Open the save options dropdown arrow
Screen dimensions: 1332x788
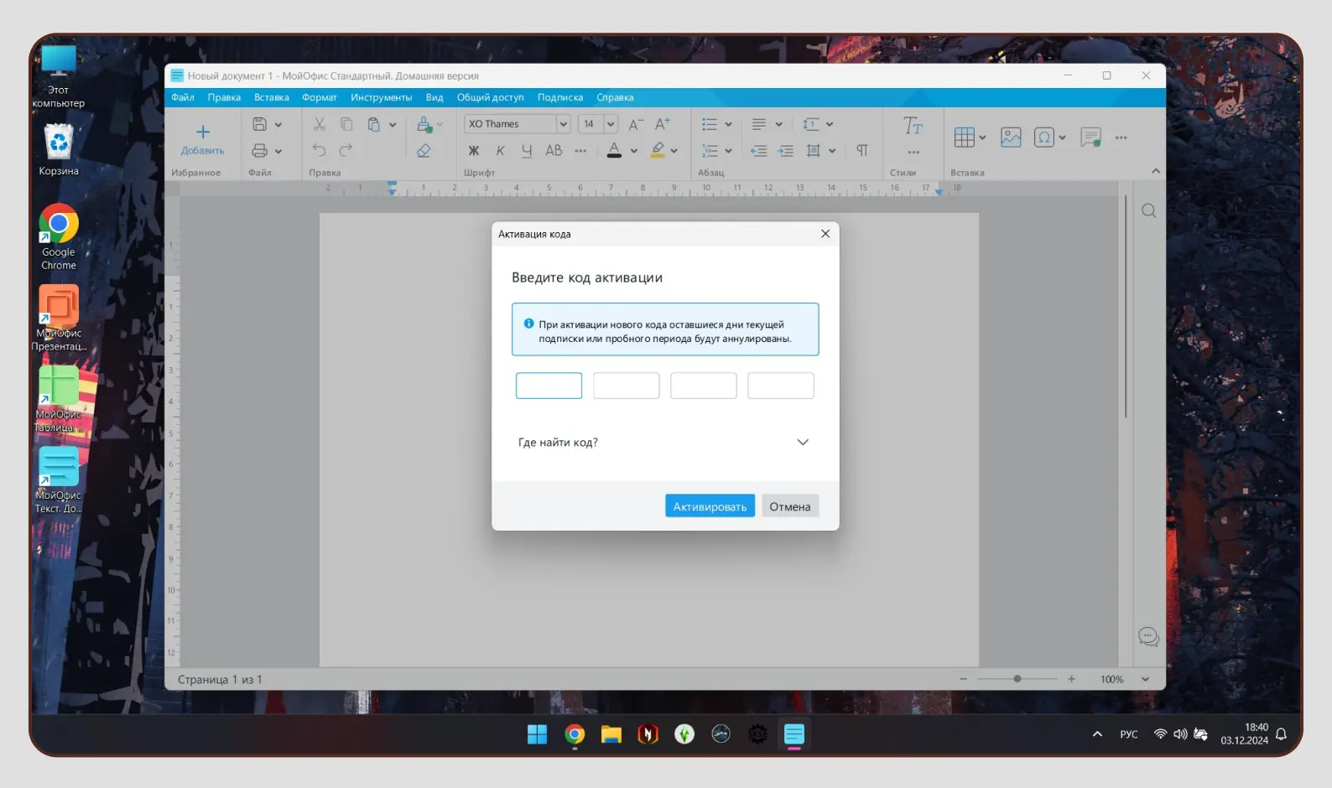(x=278, y=125)
